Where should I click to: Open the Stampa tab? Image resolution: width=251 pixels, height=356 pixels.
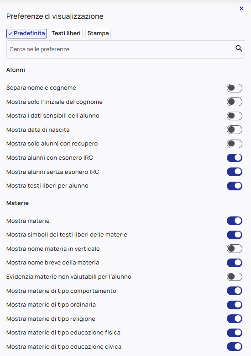pos(98,33)
